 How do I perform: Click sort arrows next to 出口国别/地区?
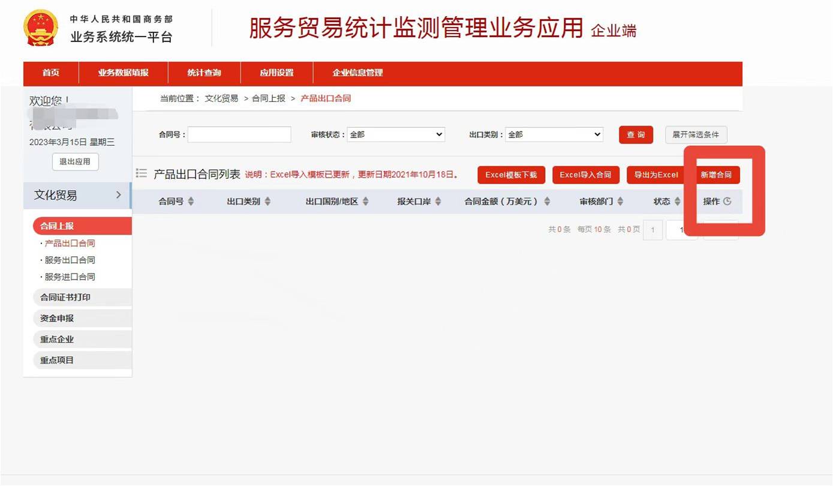pos(365,202)
